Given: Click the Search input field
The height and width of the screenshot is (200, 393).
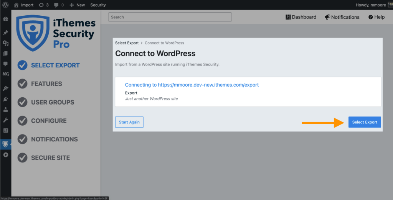Looking at the screenshot, I should [170, 17].
